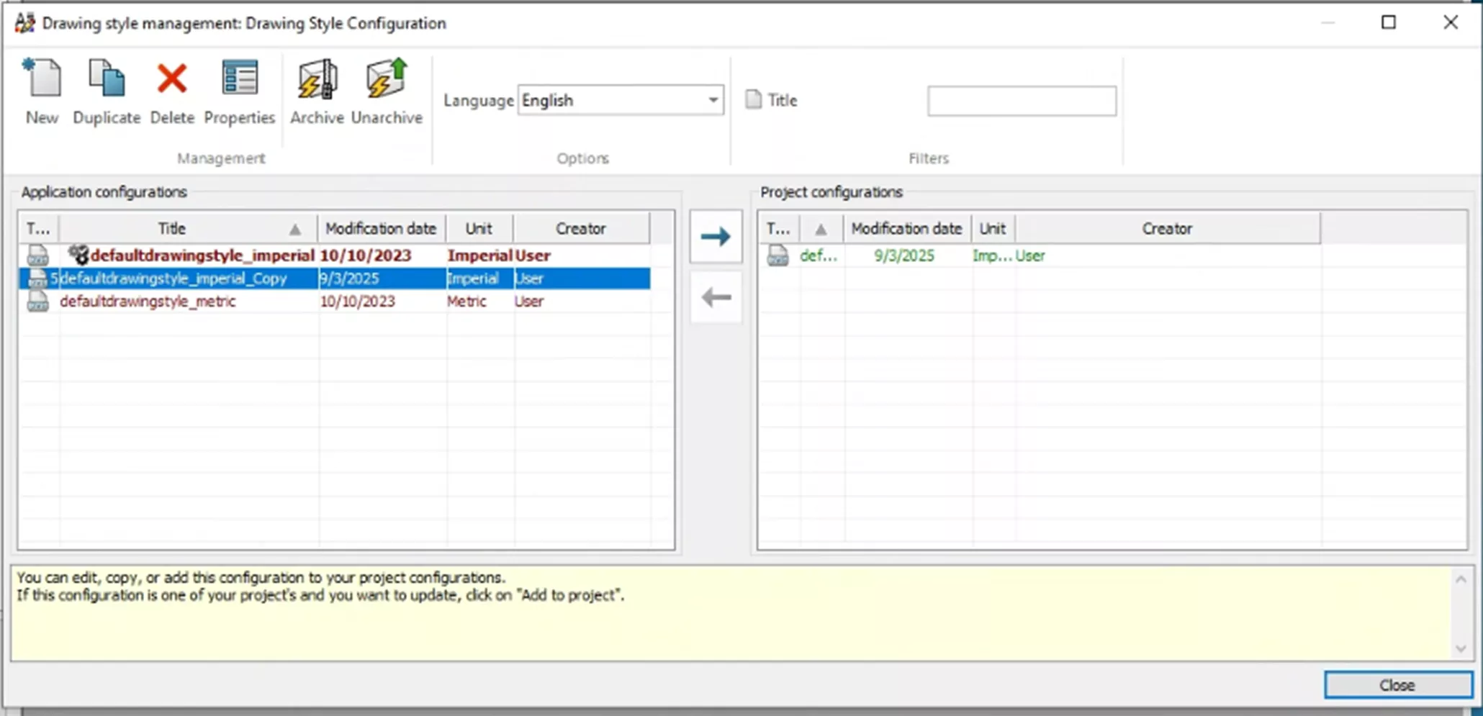Remove from project using left arrow
This screenshot has width=1483, height=716.
(x=716, y=297)
